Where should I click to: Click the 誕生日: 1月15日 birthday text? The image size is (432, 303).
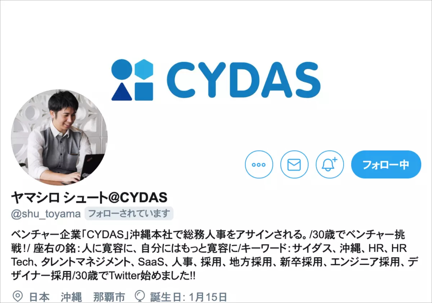pyautogui.click(x=189, y=297)
